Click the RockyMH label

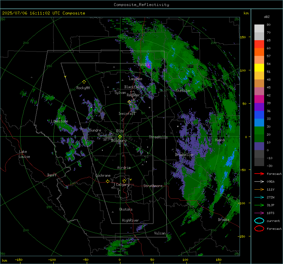(83, 88)
